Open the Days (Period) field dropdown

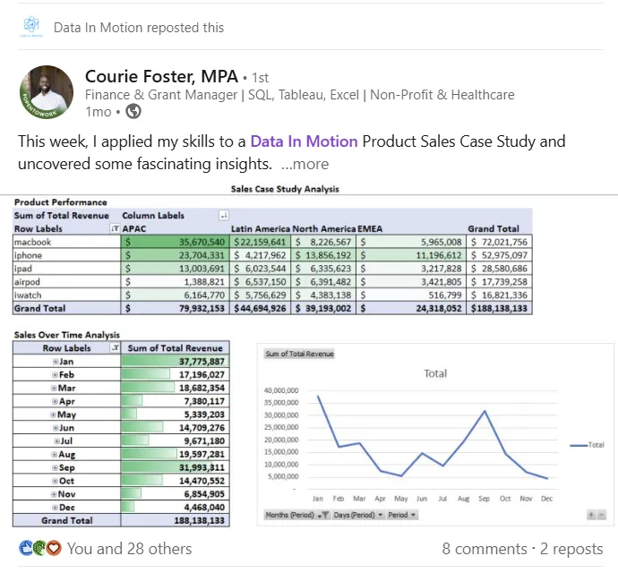point(358,515)
